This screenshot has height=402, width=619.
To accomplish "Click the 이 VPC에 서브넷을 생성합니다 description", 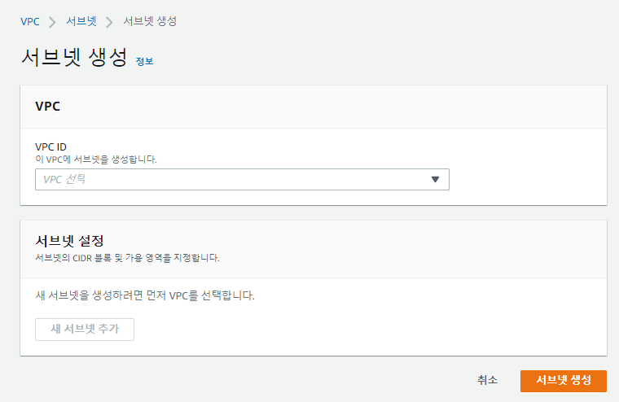I will 95,159.
